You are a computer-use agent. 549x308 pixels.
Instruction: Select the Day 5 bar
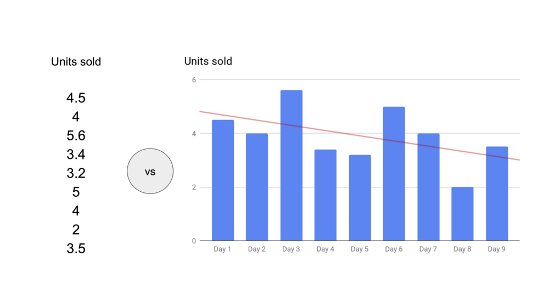[360, 198]
